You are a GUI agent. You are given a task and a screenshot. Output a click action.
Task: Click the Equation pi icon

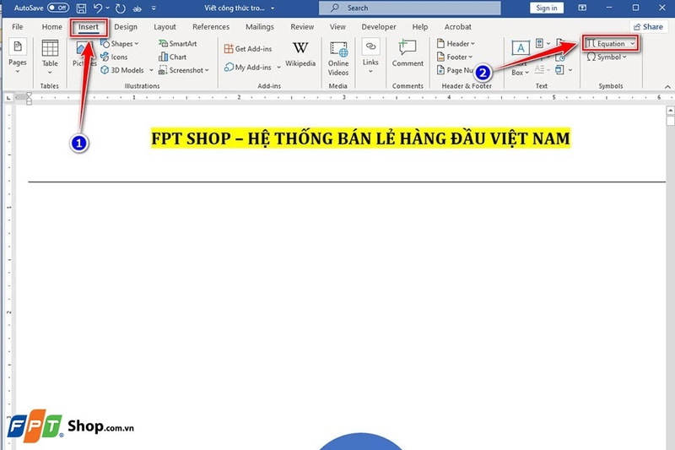(591, 44)
